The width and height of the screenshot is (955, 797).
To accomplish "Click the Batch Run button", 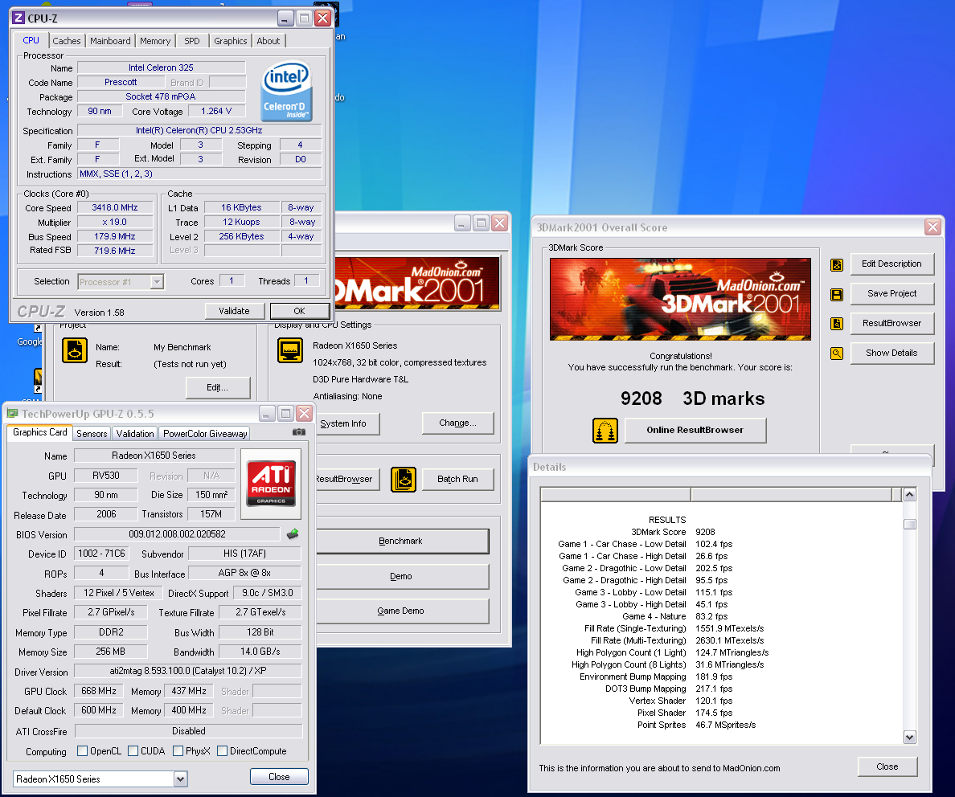I will point(458,479).
